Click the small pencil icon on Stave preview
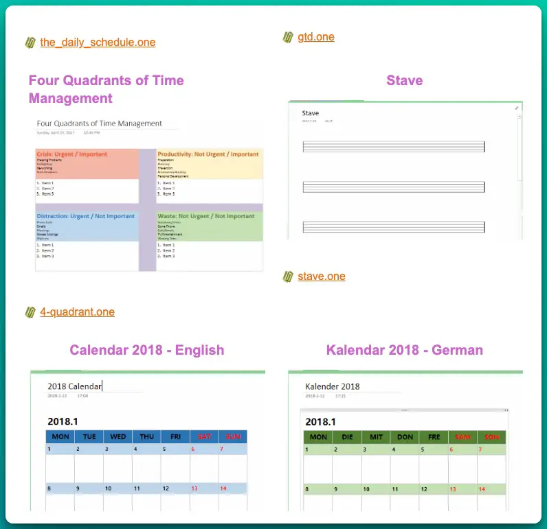Image resolution: width=547 pixels, height=529 pixels. click(x=517, y=108)
